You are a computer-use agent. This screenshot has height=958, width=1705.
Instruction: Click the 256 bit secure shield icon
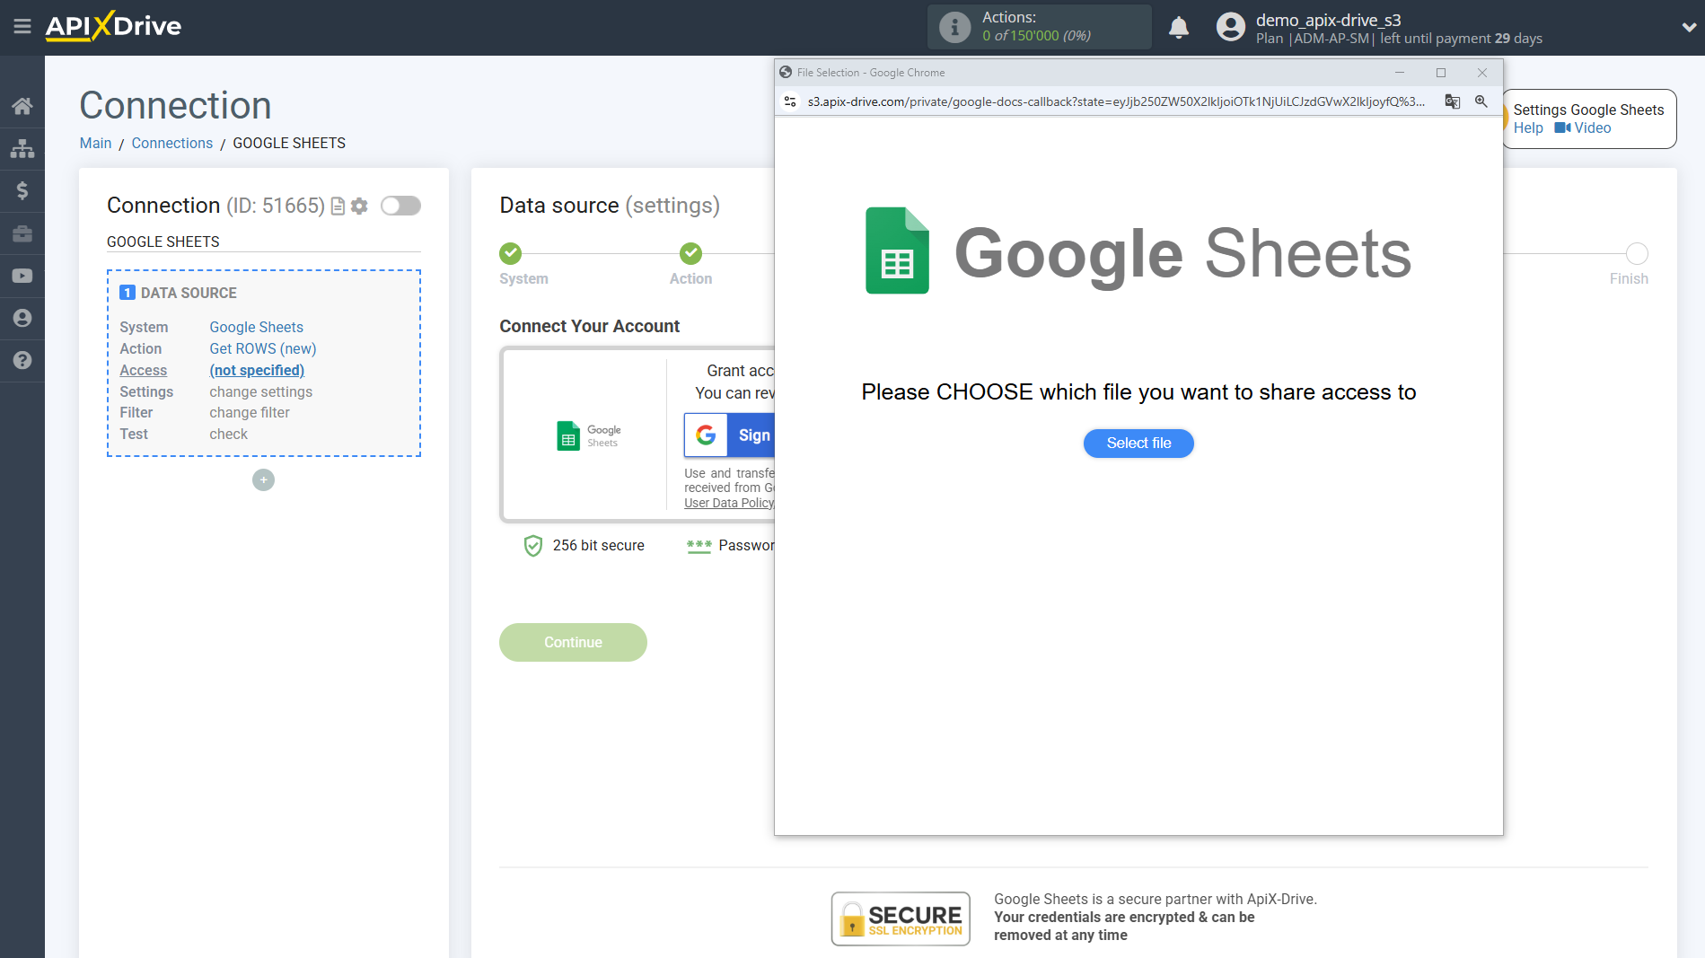(x=533, y=545)
